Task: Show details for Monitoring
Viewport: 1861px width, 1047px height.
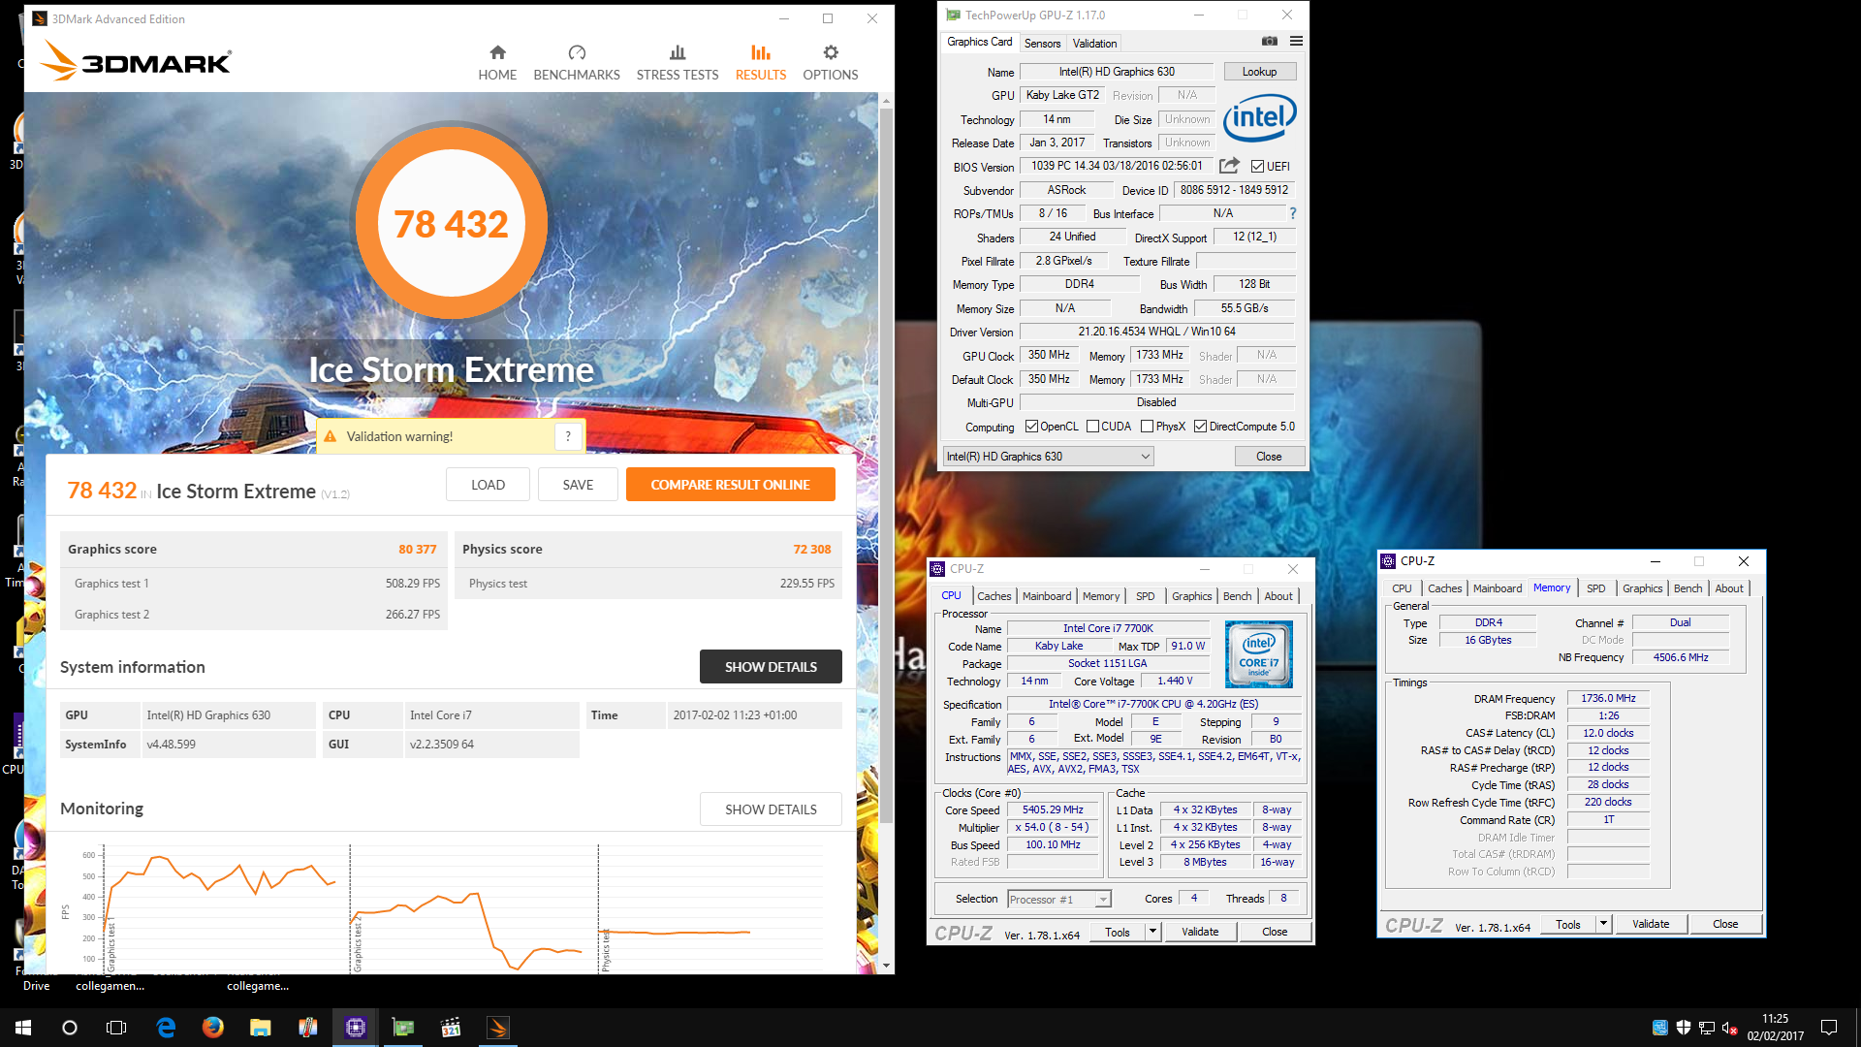Action: click(x=771, y=809)
